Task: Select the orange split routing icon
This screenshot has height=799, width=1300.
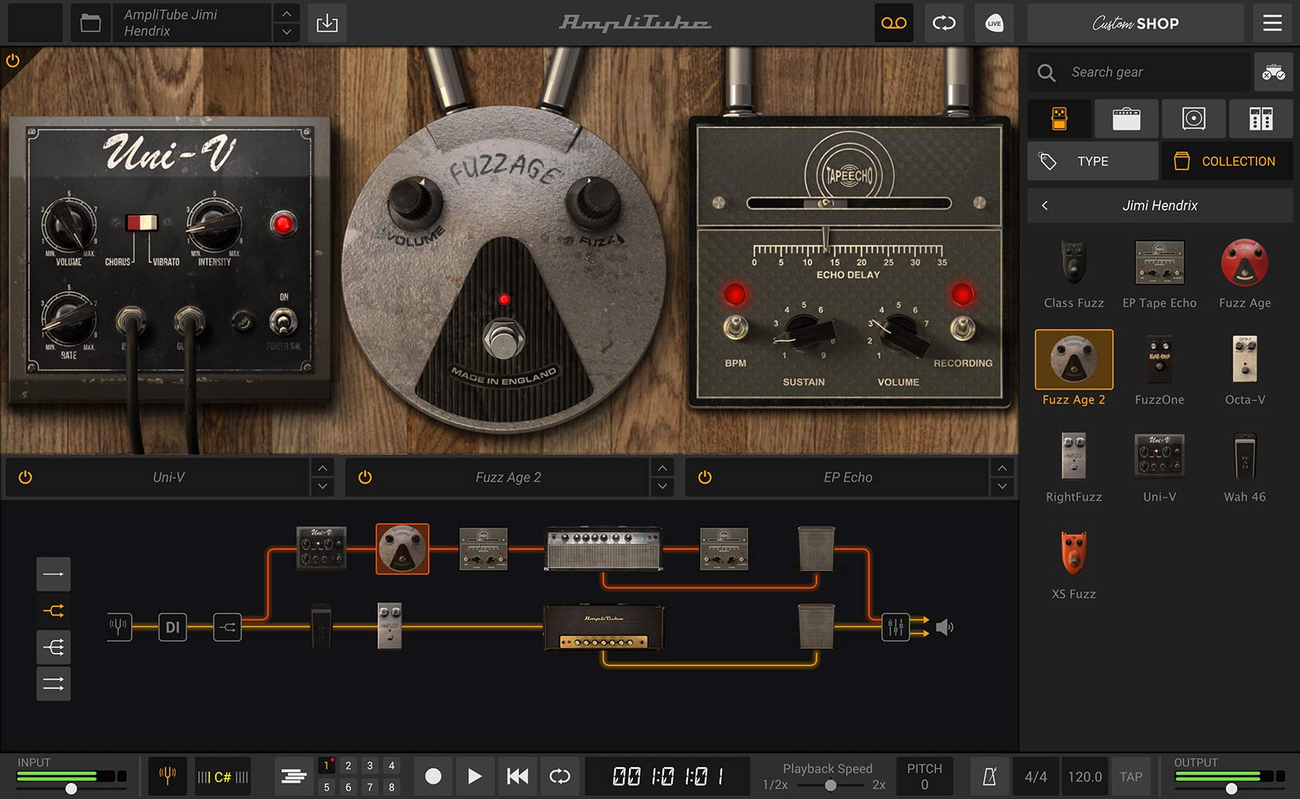Action: tap(53, 611)
